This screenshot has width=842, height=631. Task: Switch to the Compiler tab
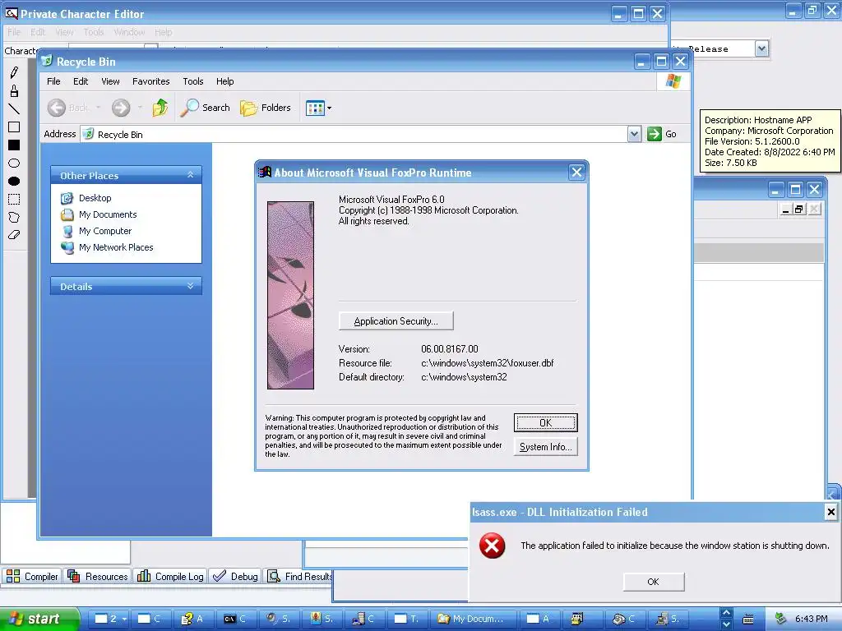pos(32,576)
